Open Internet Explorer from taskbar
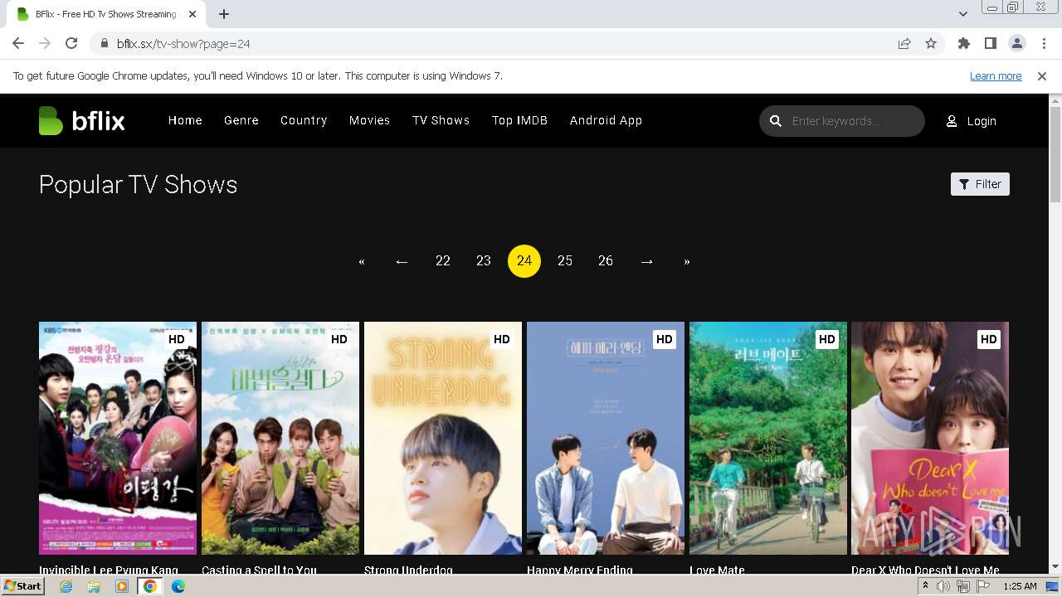Viewport: 1062px width, 597px height. [66, 586]
